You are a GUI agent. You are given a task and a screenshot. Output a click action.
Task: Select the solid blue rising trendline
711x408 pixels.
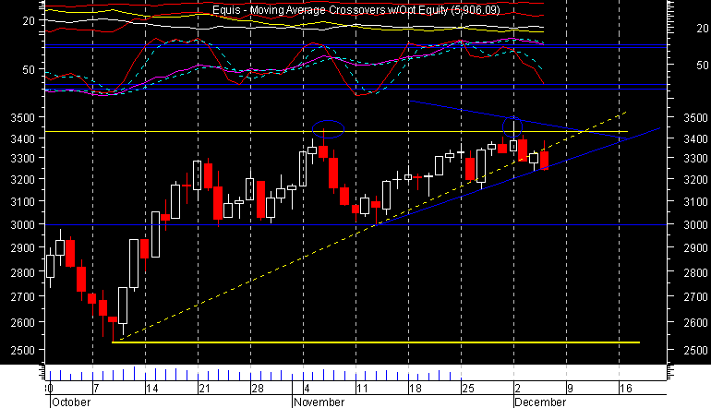pos(518,177)
